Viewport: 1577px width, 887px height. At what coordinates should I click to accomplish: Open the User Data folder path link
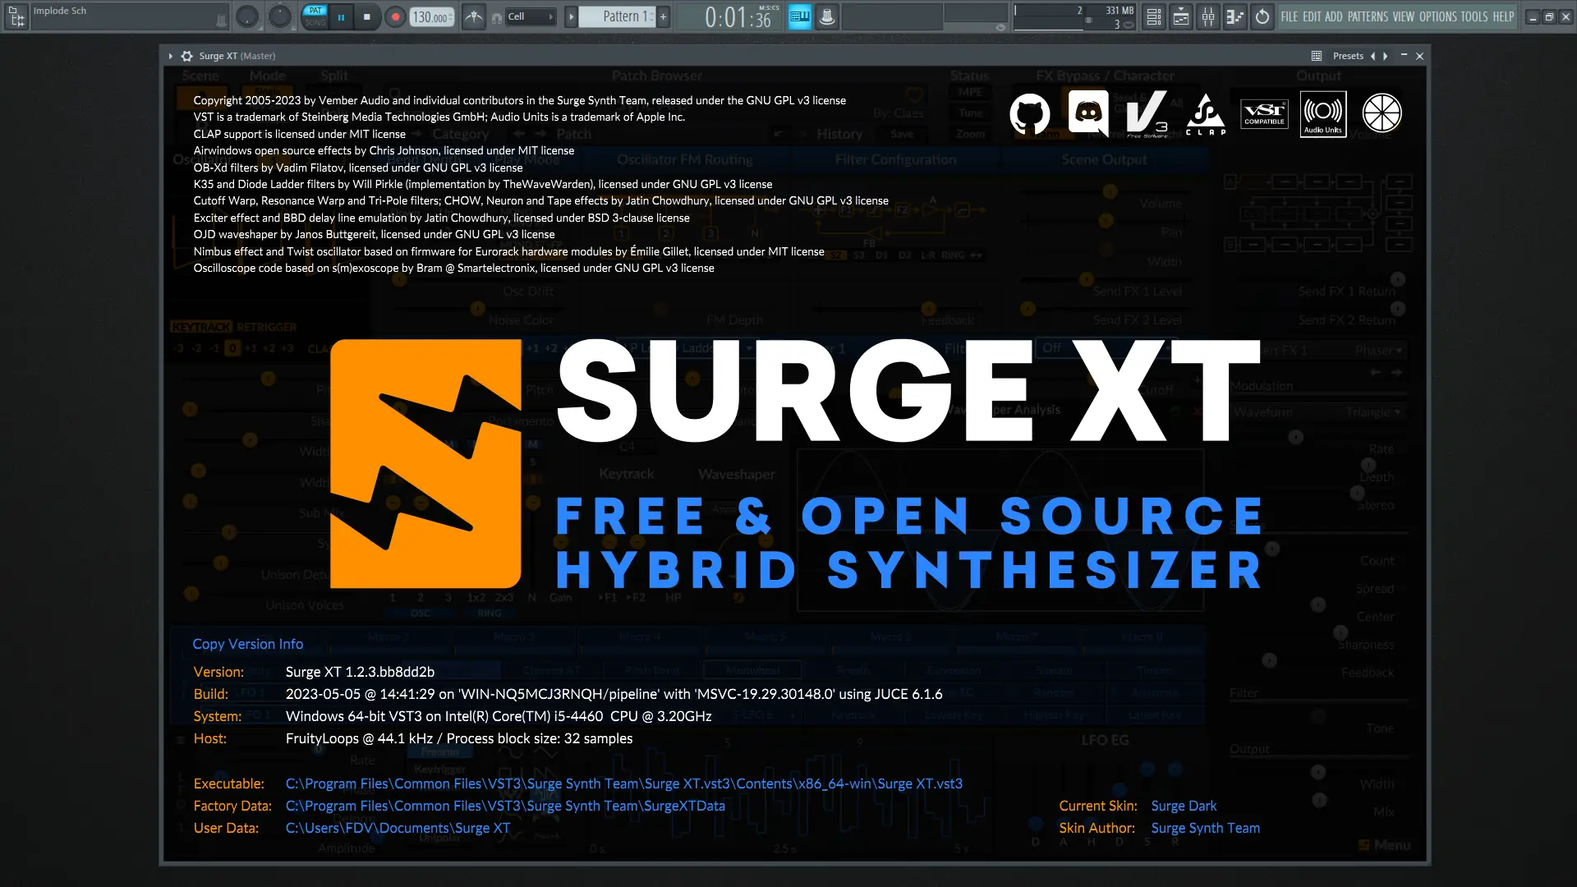[x=398, y=828]
